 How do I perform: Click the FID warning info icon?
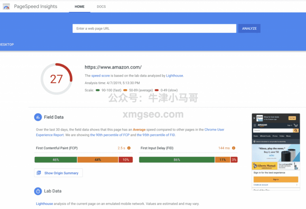[234, 148]
